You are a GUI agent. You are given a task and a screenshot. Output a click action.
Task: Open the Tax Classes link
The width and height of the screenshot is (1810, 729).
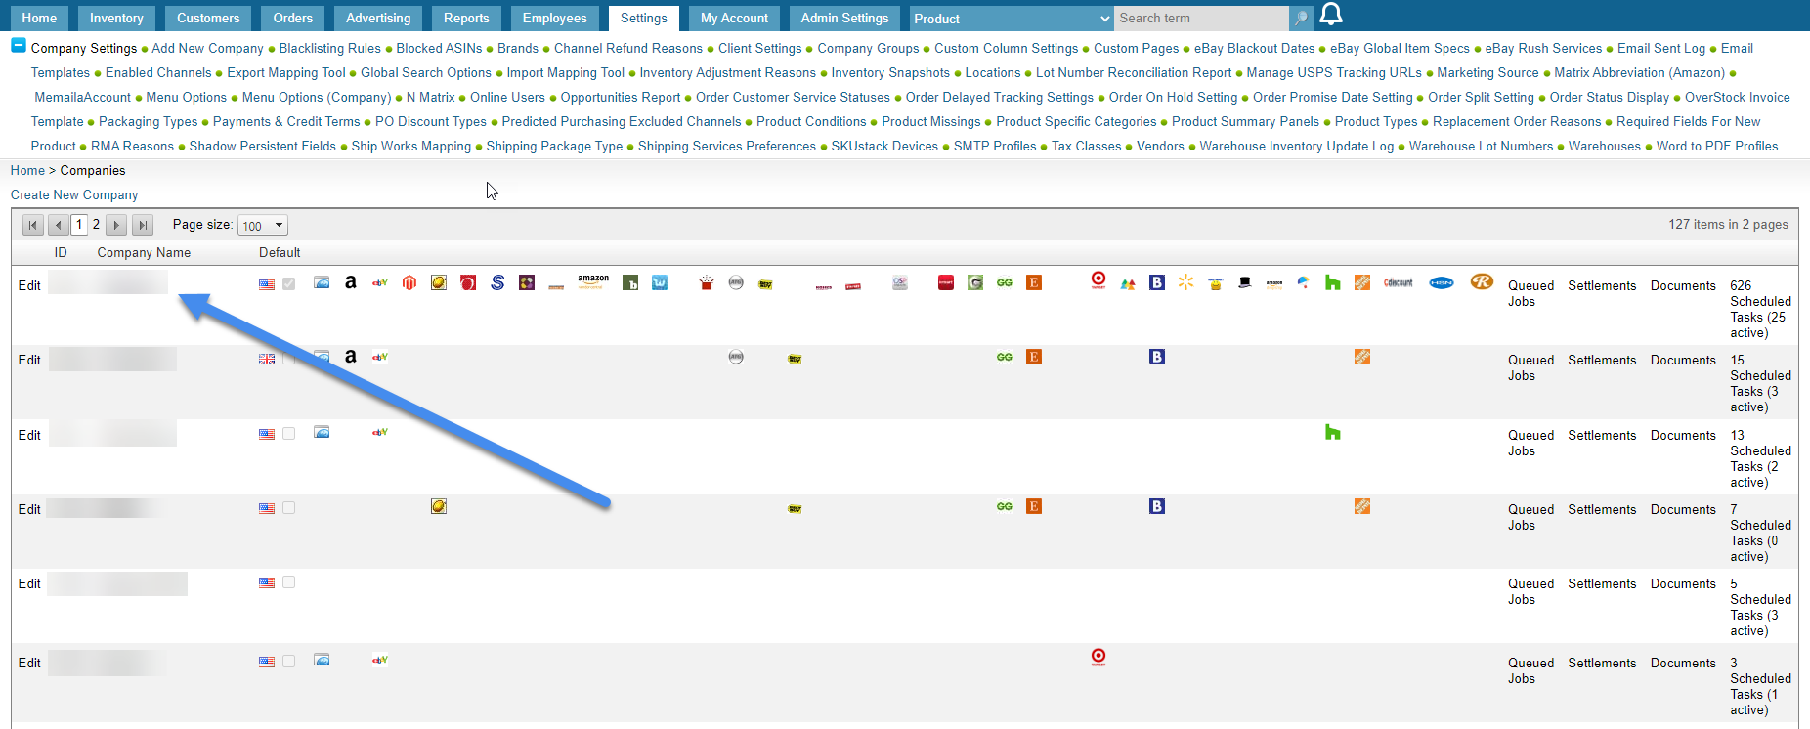coord(1086,146)
